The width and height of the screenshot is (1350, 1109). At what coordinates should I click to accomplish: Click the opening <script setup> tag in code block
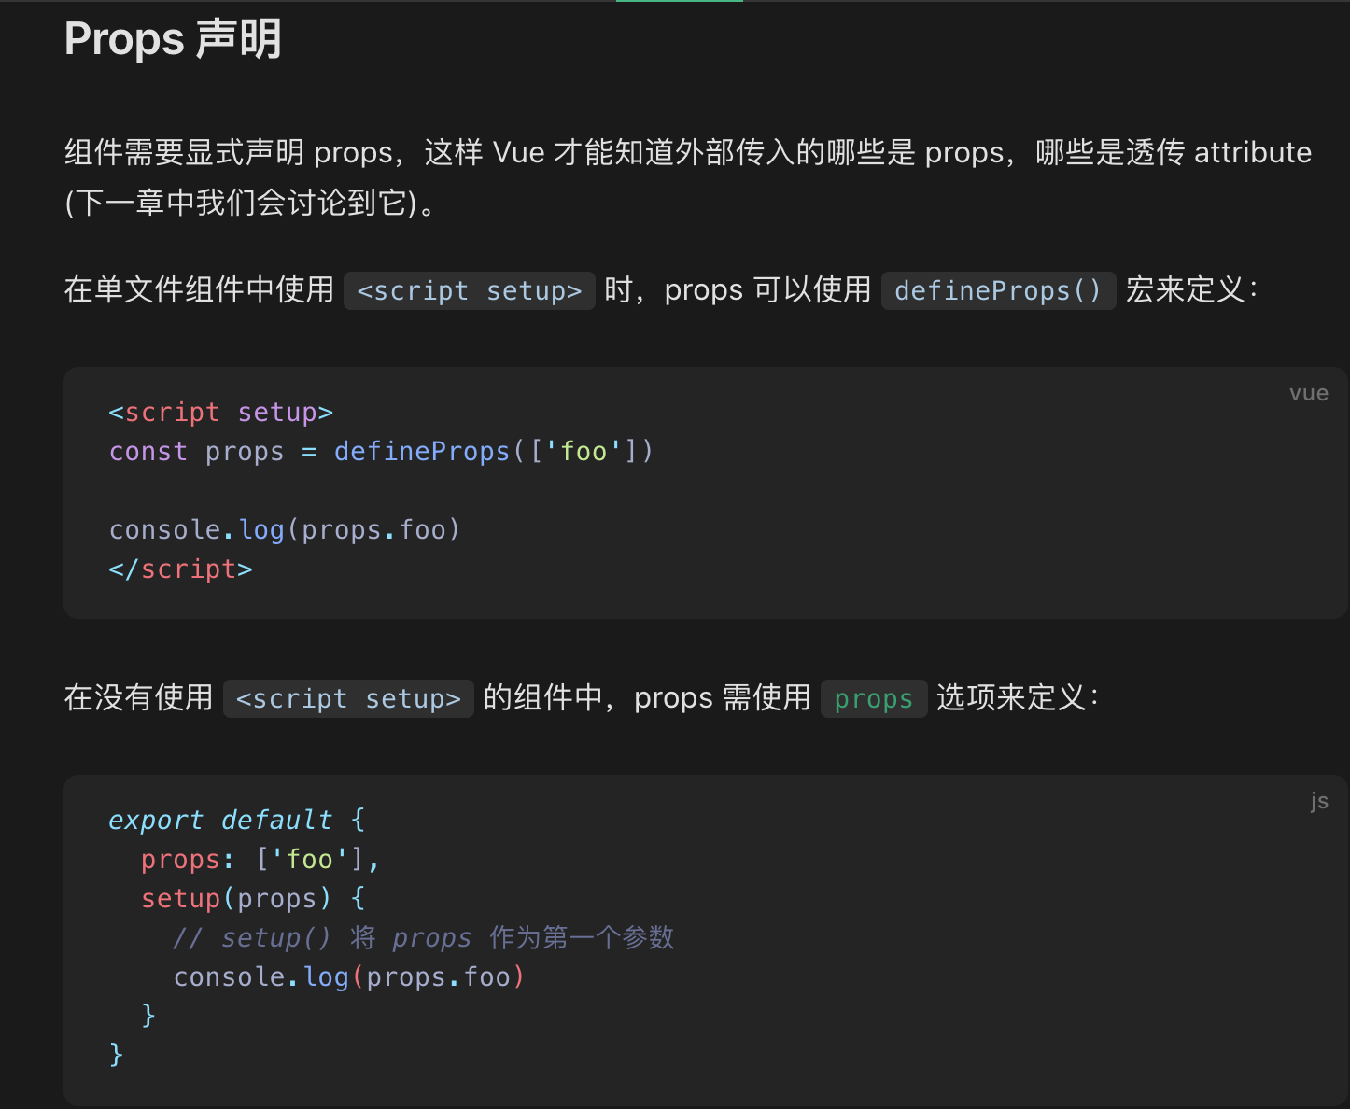point(220,413)
